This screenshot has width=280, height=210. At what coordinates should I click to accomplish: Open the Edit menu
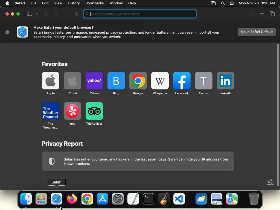pyautogui.click(x=45, y=3)
